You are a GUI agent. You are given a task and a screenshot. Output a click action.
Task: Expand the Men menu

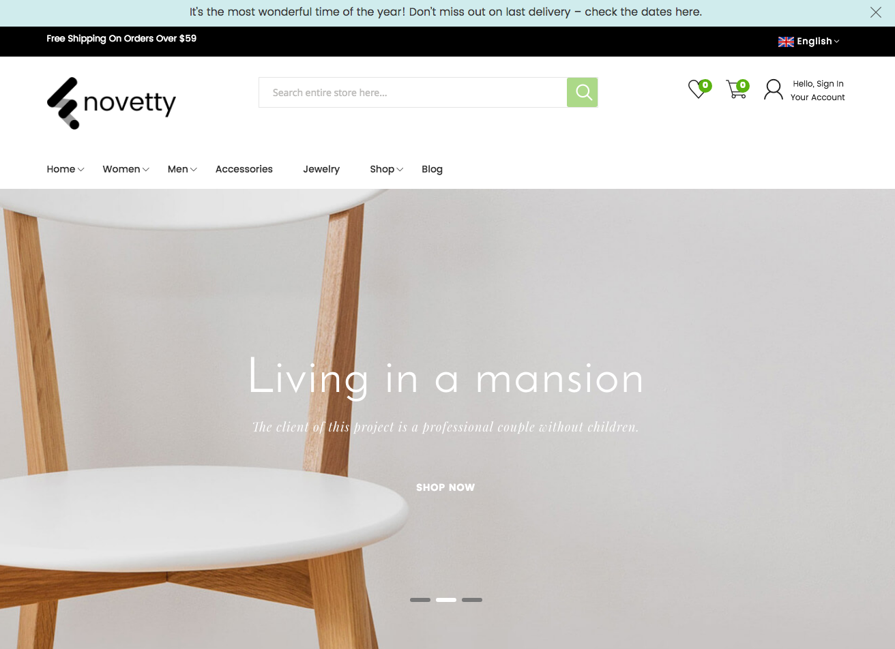click(x=182, y=169)
